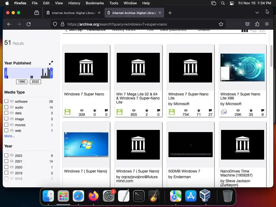Open the Windows 7 desktop logo thumbnail
276x207 pixels.
point(86,145)
